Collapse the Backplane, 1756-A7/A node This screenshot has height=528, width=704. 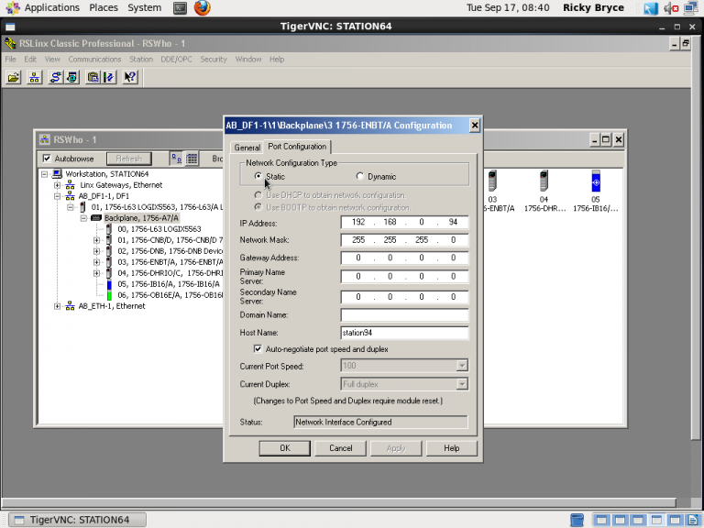click(83, 218)
